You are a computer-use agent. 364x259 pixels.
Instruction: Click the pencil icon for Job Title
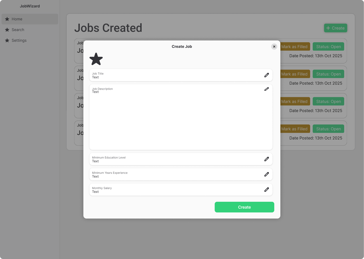(x=266, y=75)
